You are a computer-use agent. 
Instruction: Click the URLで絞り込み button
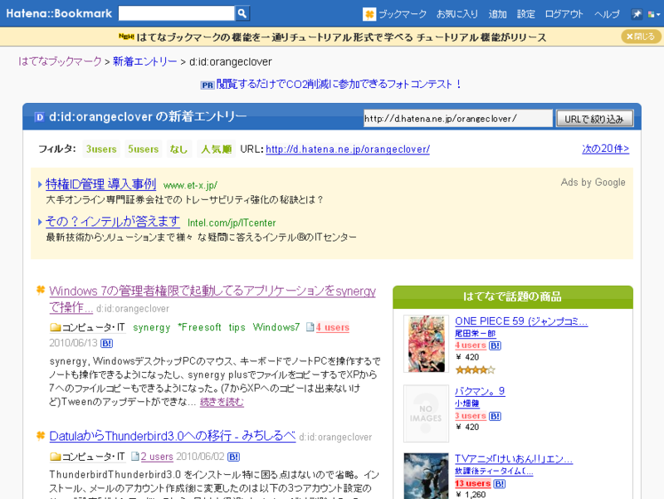click(594, 118)
